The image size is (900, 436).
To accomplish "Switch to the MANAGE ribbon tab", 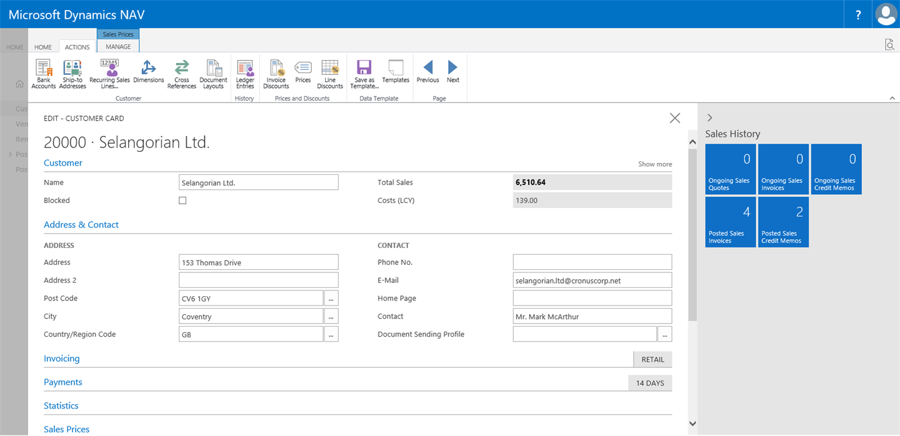I will click(x=118, y=47).
